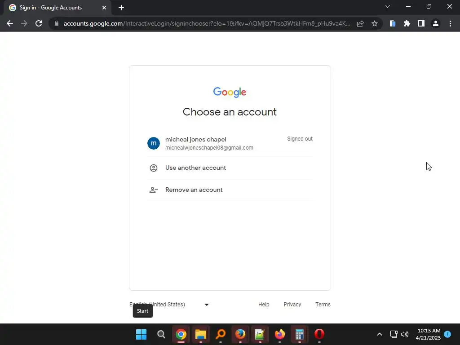Click the Use another account person icon
460x345 pixels.
pos(154,168)
